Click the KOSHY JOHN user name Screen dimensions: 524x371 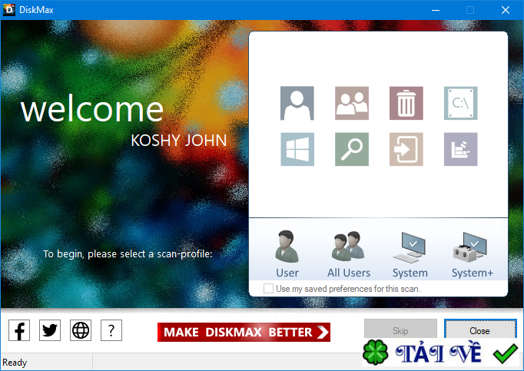point(179,141)
